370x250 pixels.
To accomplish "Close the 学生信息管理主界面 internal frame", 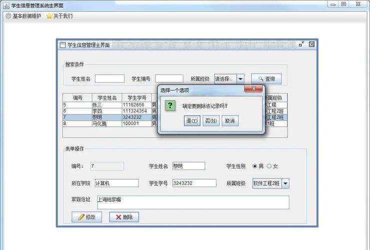I will point(312,44).
